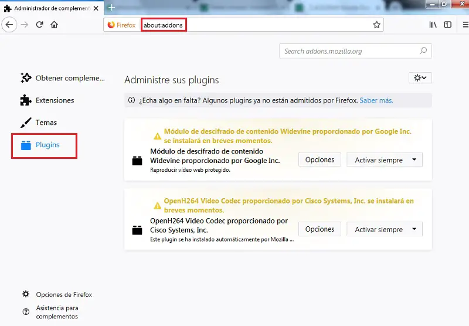
Task: Click the forward navigation arrow
Action: 25,25
